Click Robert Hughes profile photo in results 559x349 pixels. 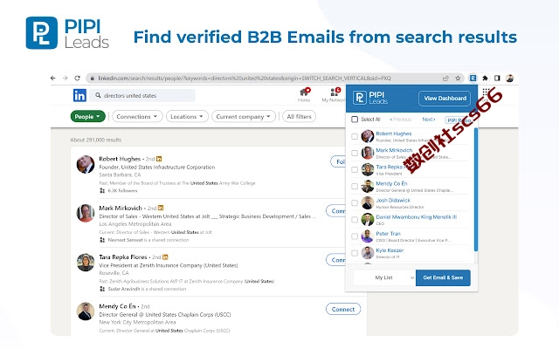click(86, 164)
